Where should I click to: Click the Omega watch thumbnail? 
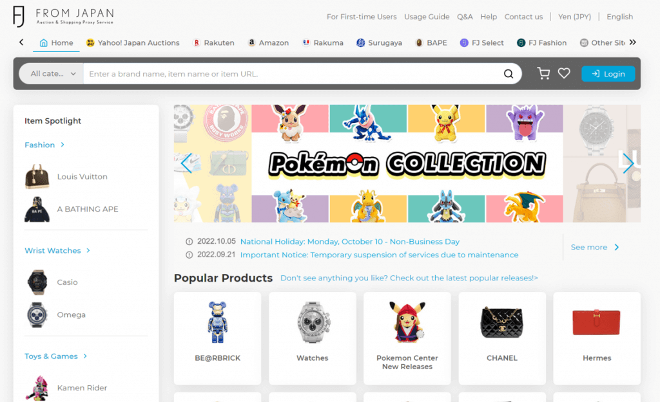coord(37,315)
